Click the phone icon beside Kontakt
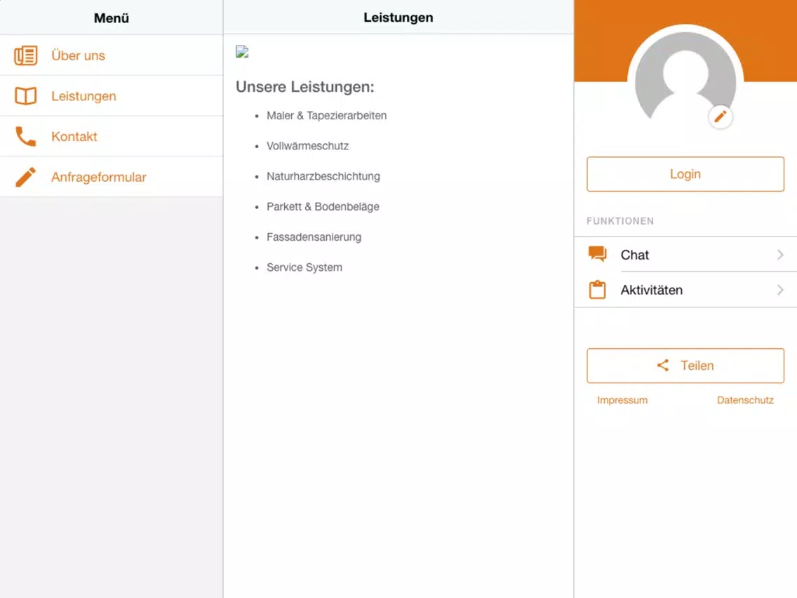This screenshot has width=797, height=598. click(25, 136)
